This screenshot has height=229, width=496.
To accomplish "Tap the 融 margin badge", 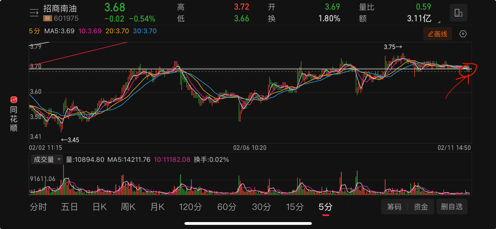I will click(47, 19).
